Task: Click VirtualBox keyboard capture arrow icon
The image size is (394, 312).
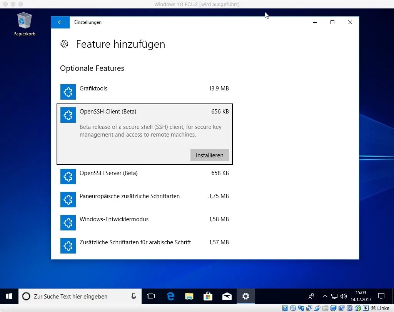Action: pos(366,308)
